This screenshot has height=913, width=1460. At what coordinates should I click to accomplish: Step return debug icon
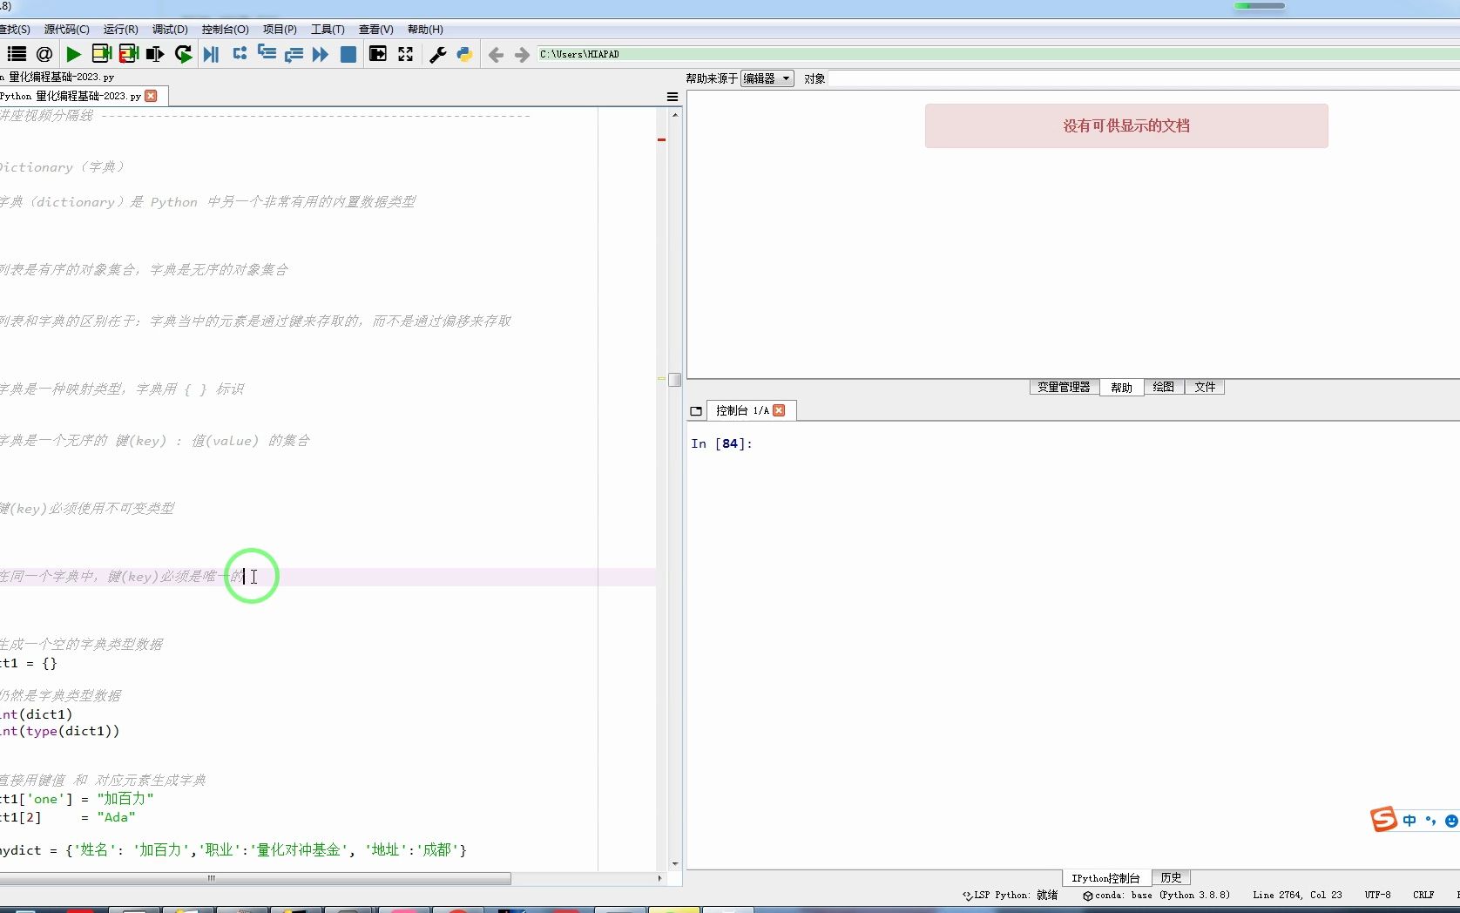(x=294, y=54)
